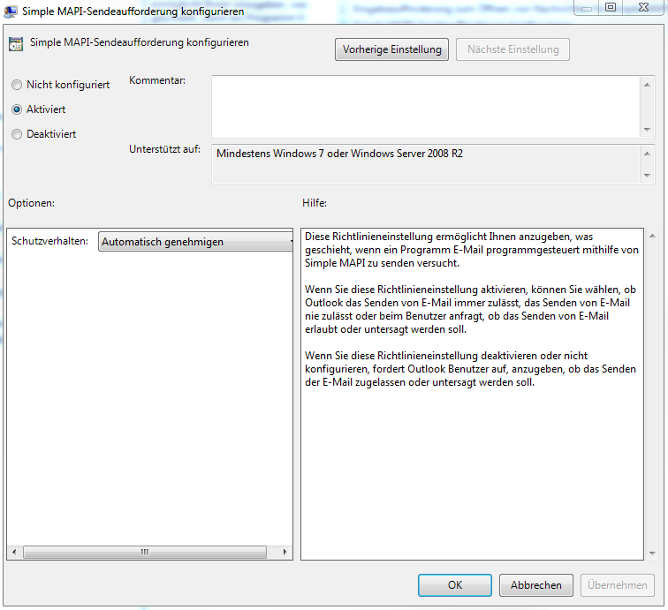Viewport: 668px width, 610px height.
Task: Click the Hilfe pane scroll down arrow
Action: pos(652,554)
